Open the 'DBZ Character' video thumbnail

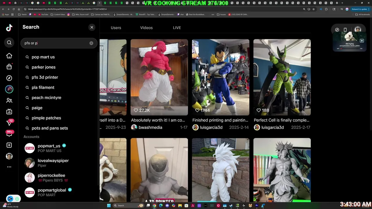tap(113, 77)
